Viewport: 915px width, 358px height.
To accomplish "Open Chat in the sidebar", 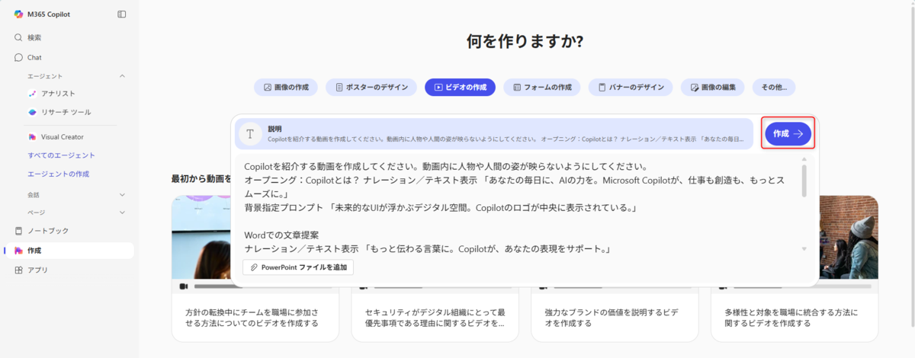I will pyautogui.click(x=69, y=57).
